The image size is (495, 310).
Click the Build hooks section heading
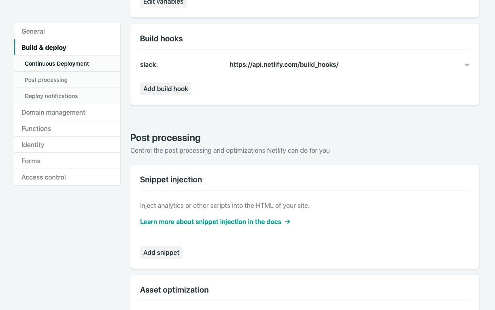pos(161,38)
